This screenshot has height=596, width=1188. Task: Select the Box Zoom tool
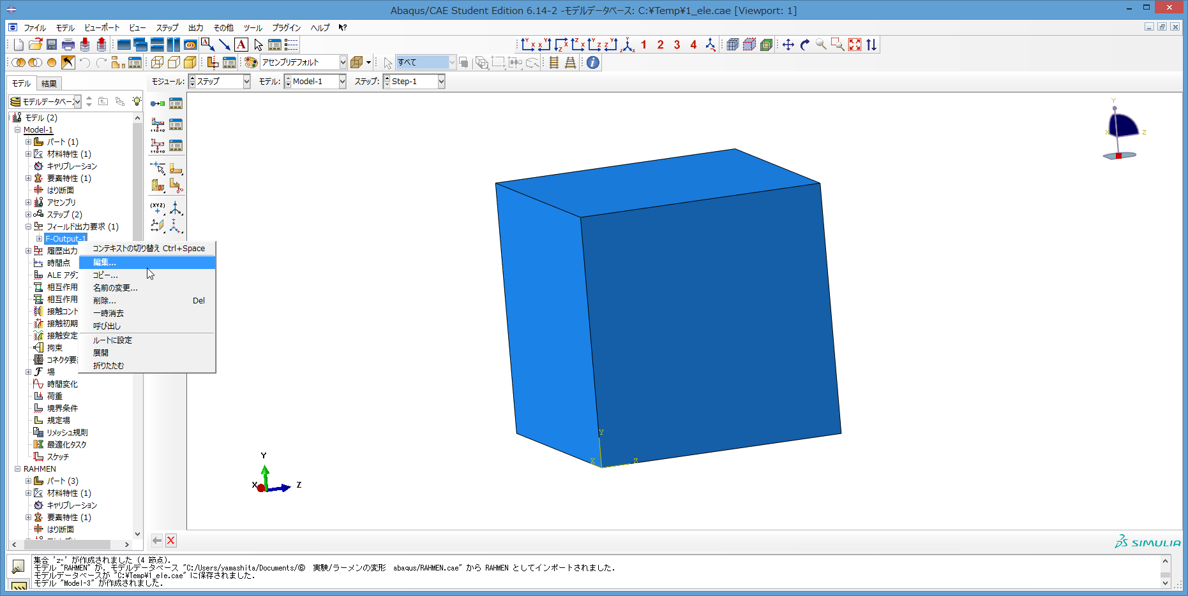tap(838, 45)
